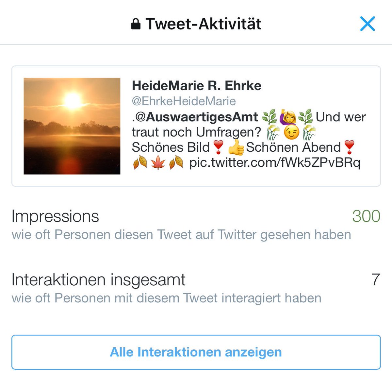Image resolution: width=392 pixels, height=371 pixels.
Task: Close the Tweet-Aktivität panel with the X
Action: coord(367,24)
